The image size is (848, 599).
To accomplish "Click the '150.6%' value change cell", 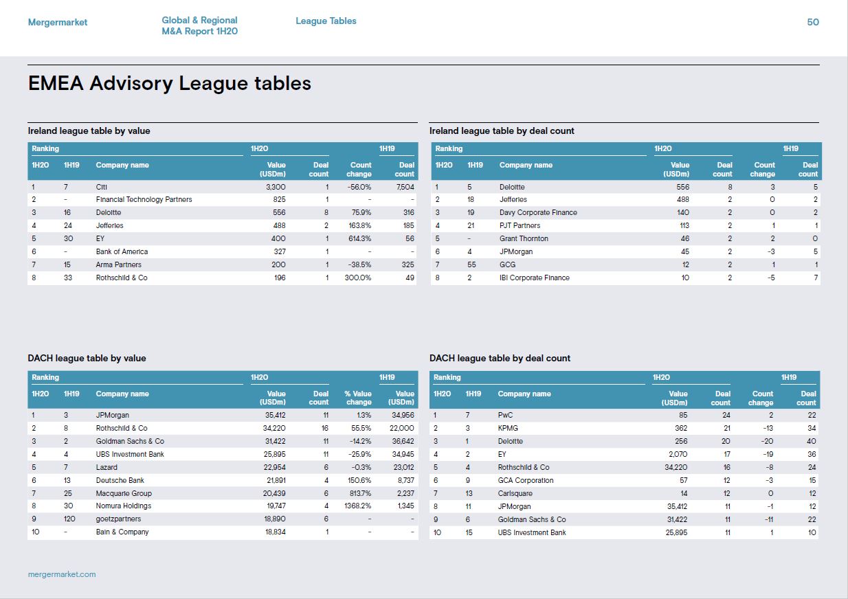I will pyautogui.click(x=359, y=480).
